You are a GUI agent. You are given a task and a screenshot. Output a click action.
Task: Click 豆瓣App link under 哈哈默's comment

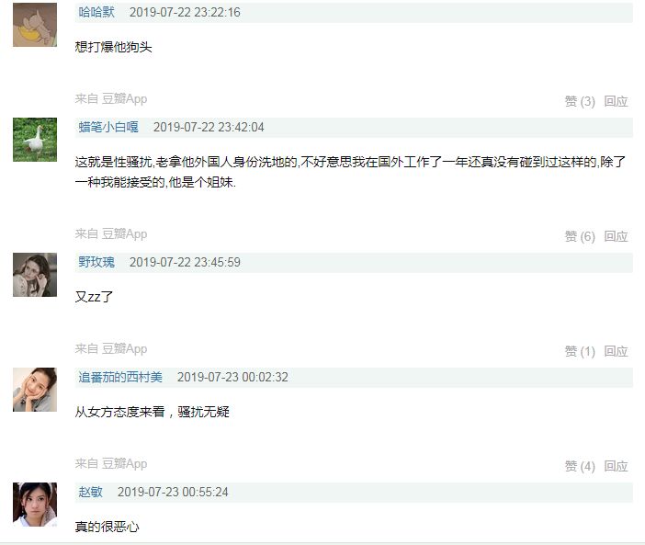click(125, 99)
